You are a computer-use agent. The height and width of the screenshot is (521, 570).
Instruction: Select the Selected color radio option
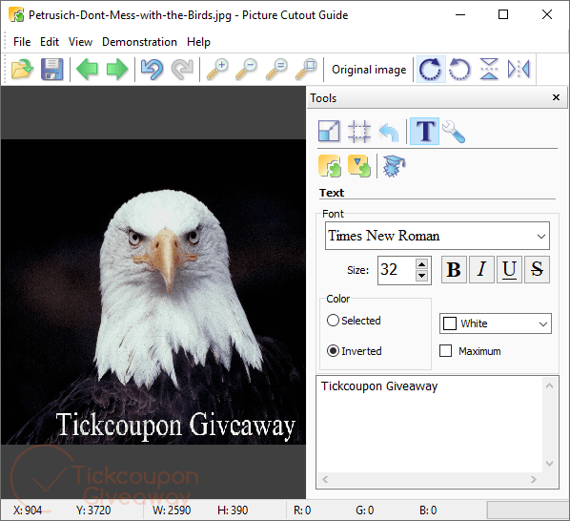click(x=354, y=321)
